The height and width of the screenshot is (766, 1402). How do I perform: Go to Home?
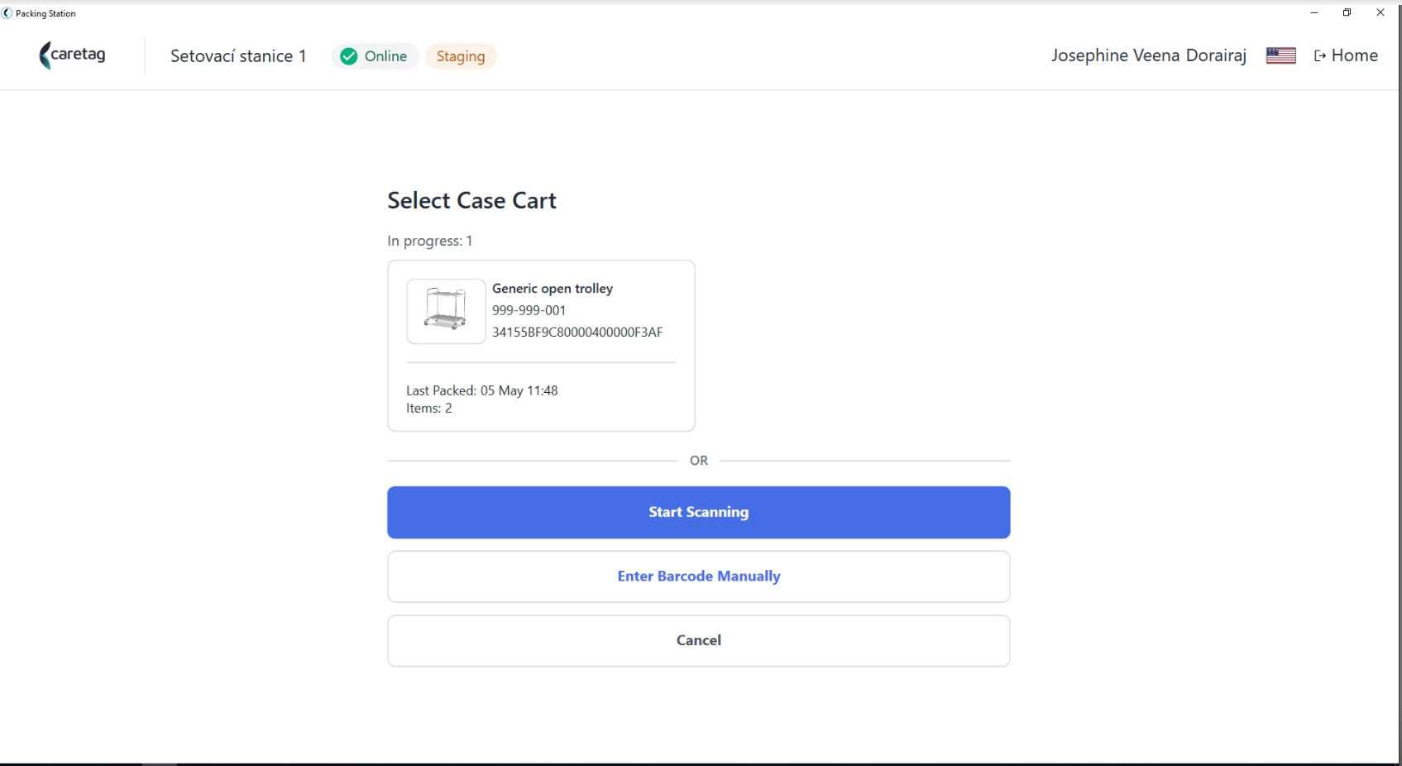1354,55
